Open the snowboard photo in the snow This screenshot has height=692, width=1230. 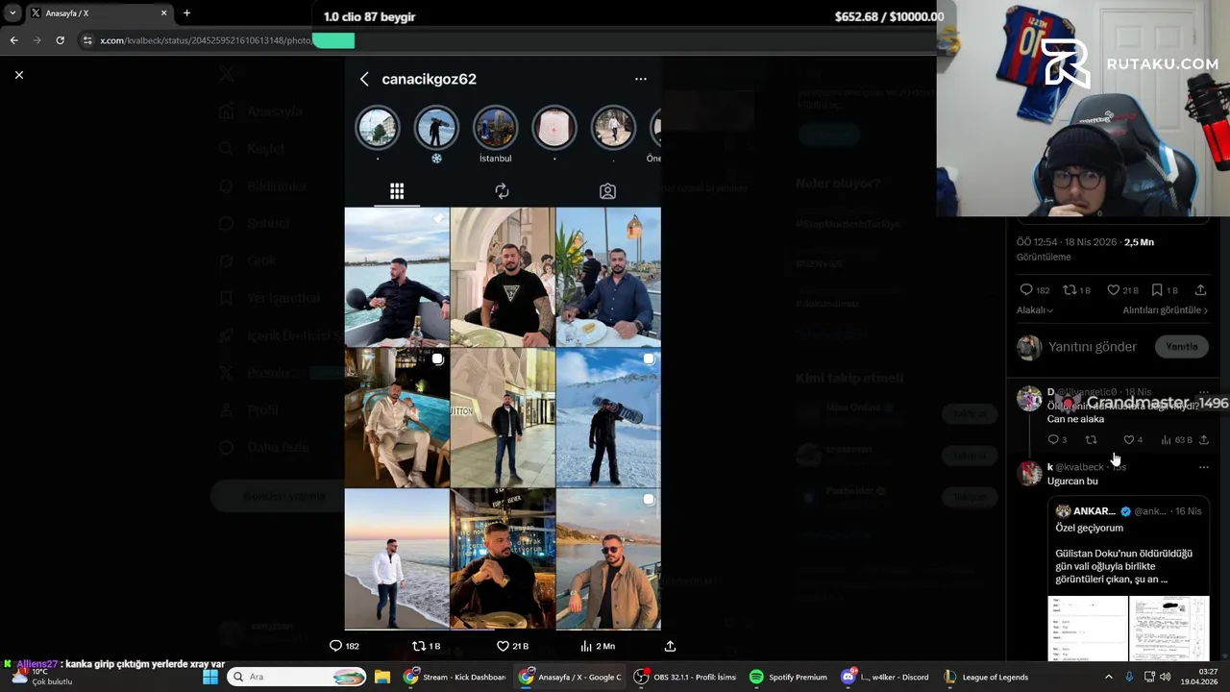pyautogui.click(x=608, y=417)
